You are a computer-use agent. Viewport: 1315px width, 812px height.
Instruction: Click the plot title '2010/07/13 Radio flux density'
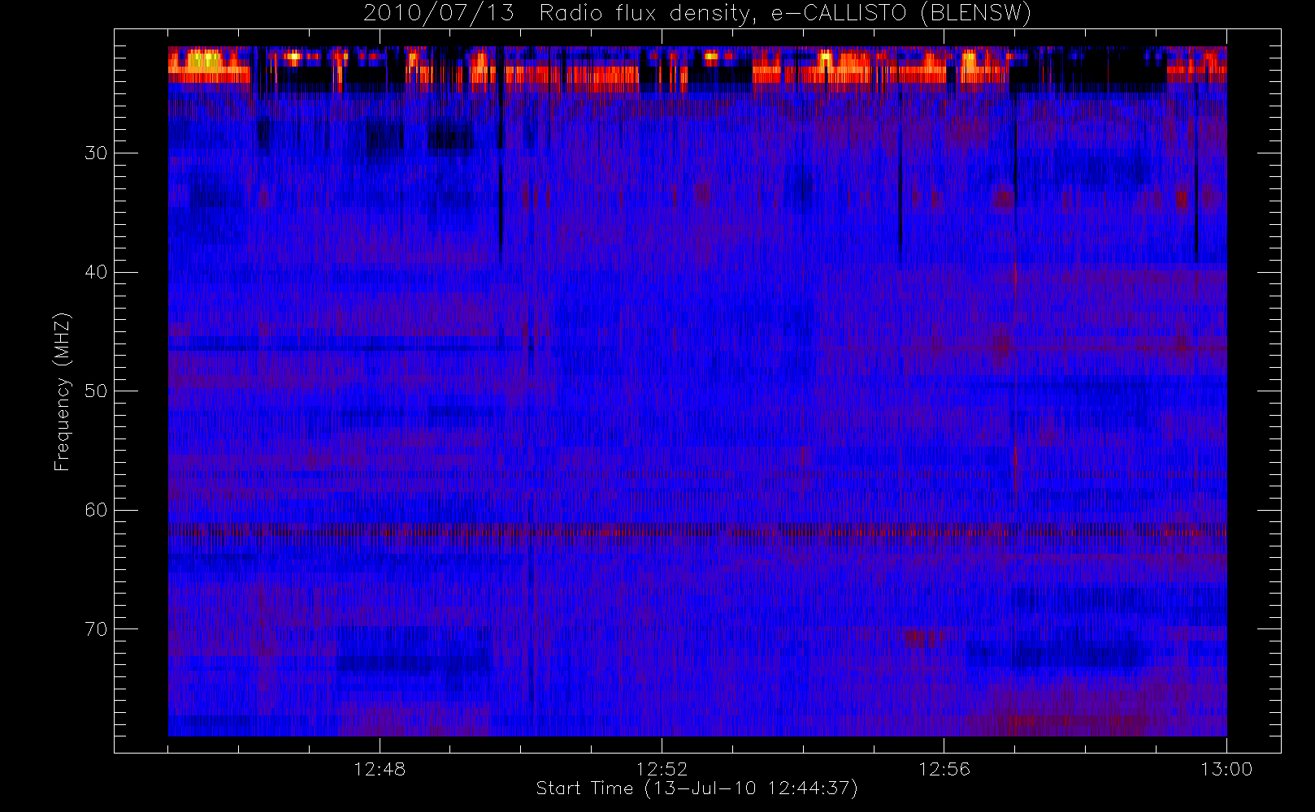click(x=697, y=14)
